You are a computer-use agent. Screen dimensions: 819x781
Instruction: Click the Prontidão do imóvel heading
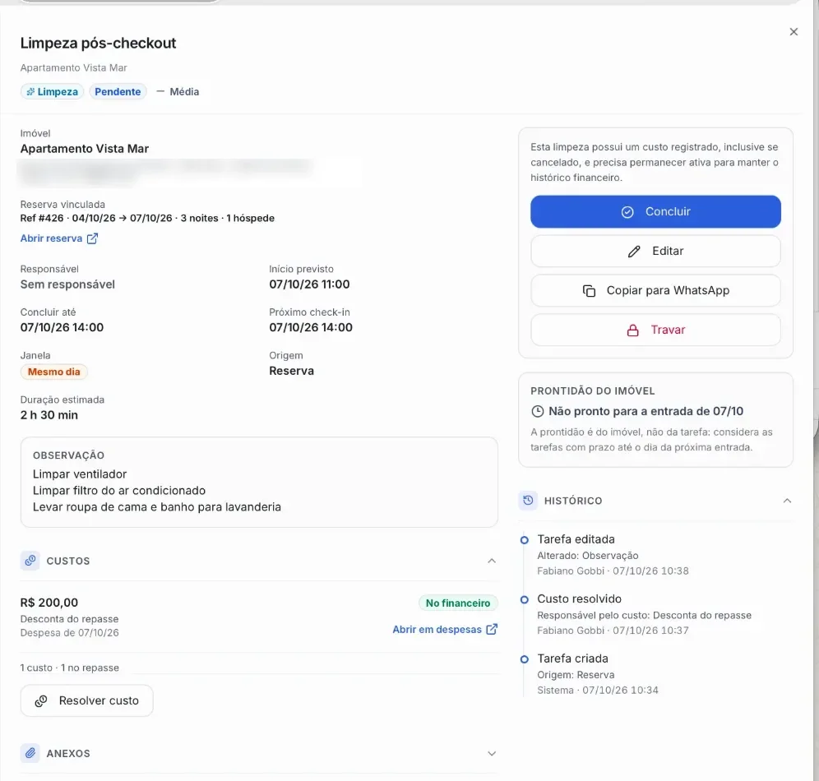point(592,391)
